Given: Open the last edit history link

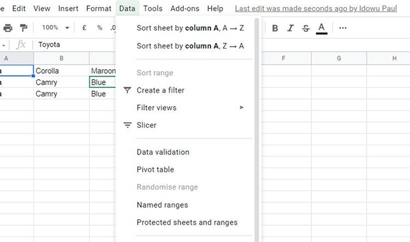Looking at the screenshot, I should pos(316,8).
